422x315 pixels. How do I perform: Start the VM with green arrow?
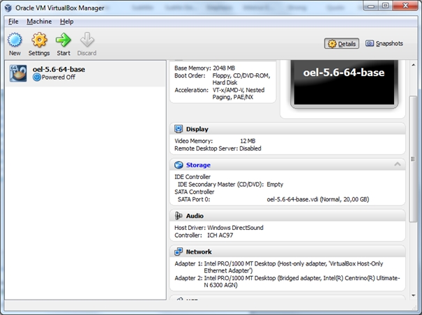tap(63, 40)
